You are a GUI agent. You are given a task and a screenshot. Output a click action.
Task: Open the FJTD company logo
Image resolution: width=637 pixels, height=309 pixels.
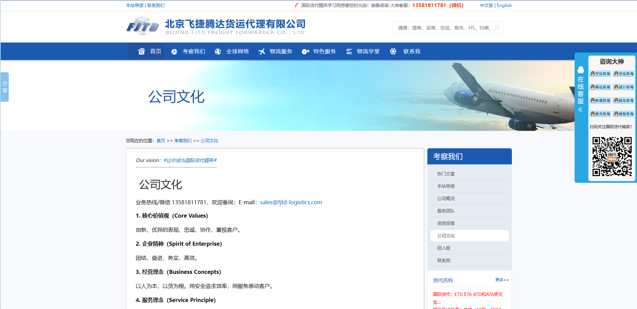coord(143,27)
